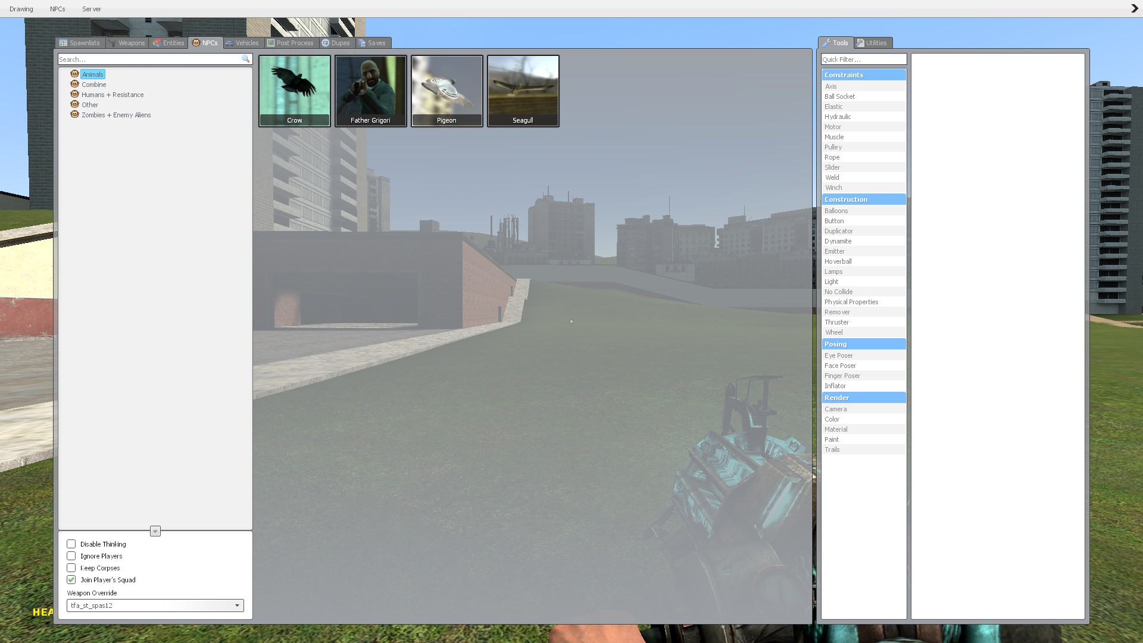Open the Spawnlists tab
Screen dimensions: 1143x643
[80, 43]
